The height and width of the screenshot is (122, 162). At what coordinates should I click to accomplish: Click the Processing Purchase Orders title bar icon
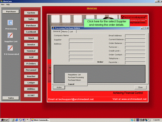pos(53,28)
